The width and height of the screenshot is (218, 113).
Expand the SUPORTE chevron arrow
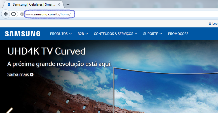(x=161, y=34)
